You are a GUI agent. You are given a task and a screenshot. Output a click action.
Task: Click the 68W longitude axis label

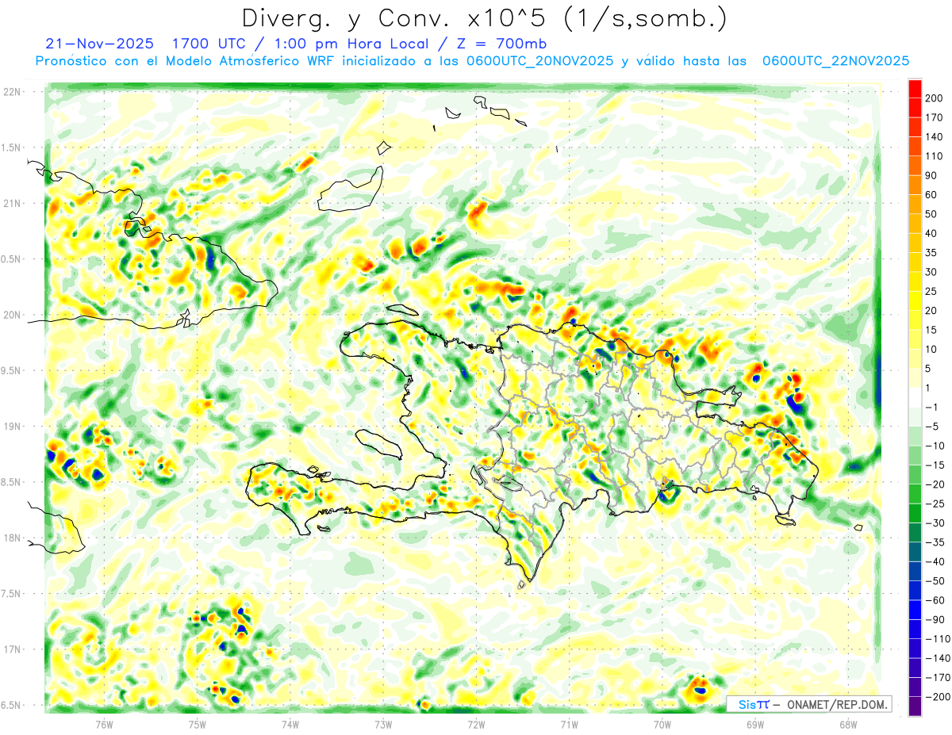[x=848, y=723]
